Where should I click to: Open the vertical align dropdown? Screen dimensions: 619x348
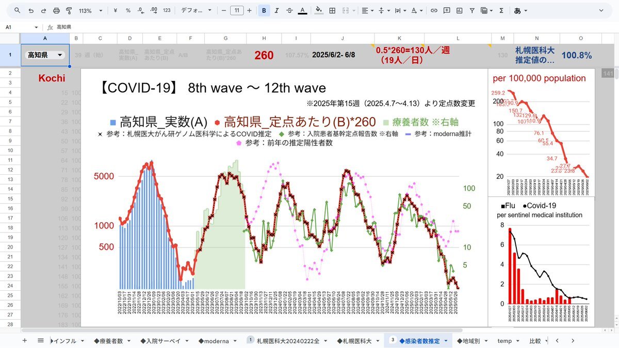[x=383, y=10]
